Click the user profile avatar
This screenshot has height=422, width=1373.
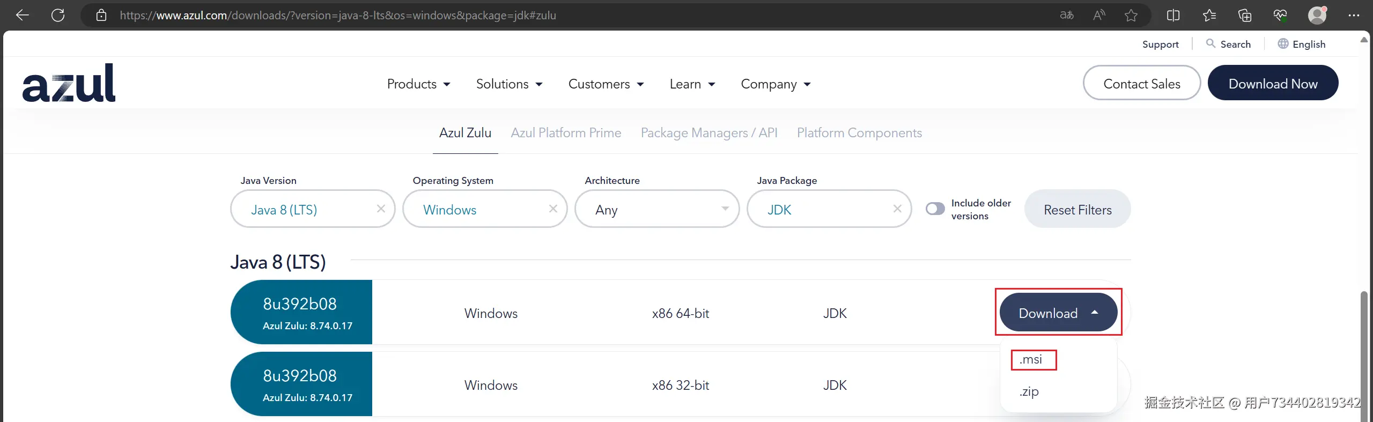(x=1317, y=15)
